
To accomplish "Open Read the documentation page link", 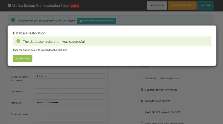I will point(96,21).
